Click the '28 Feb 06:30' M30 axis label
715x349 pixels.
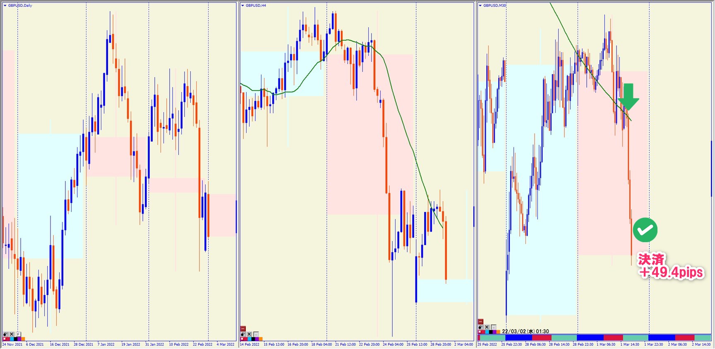click(535, 344)
